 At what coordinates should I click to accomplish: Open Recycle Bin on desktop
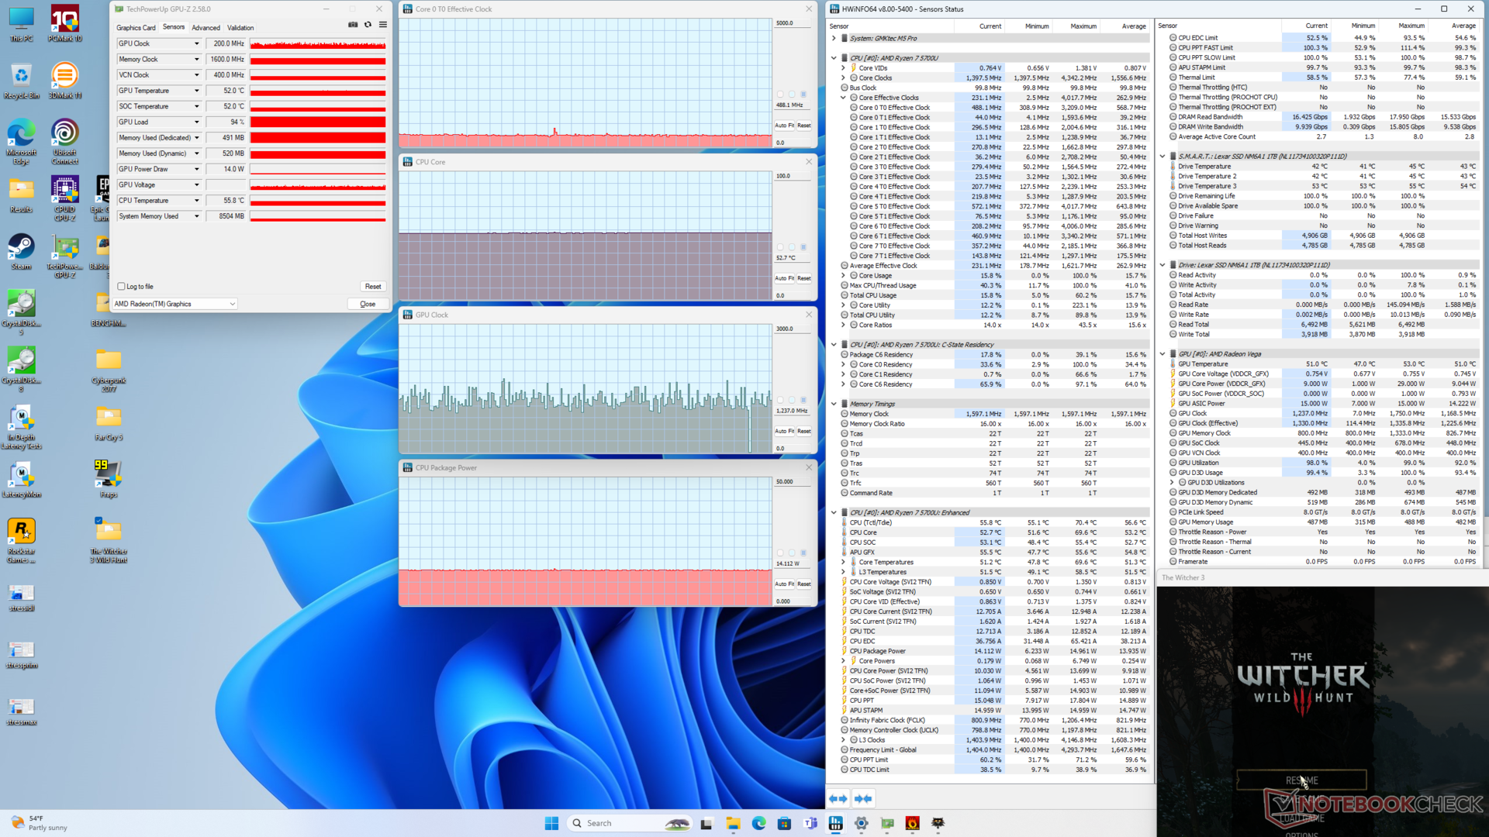pos(21,80)
